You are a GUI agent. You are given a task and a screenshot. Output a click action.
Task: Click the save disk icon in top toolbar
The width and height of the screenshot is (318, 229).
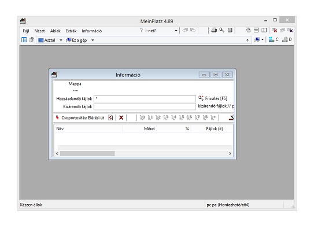tap(230, 30)
